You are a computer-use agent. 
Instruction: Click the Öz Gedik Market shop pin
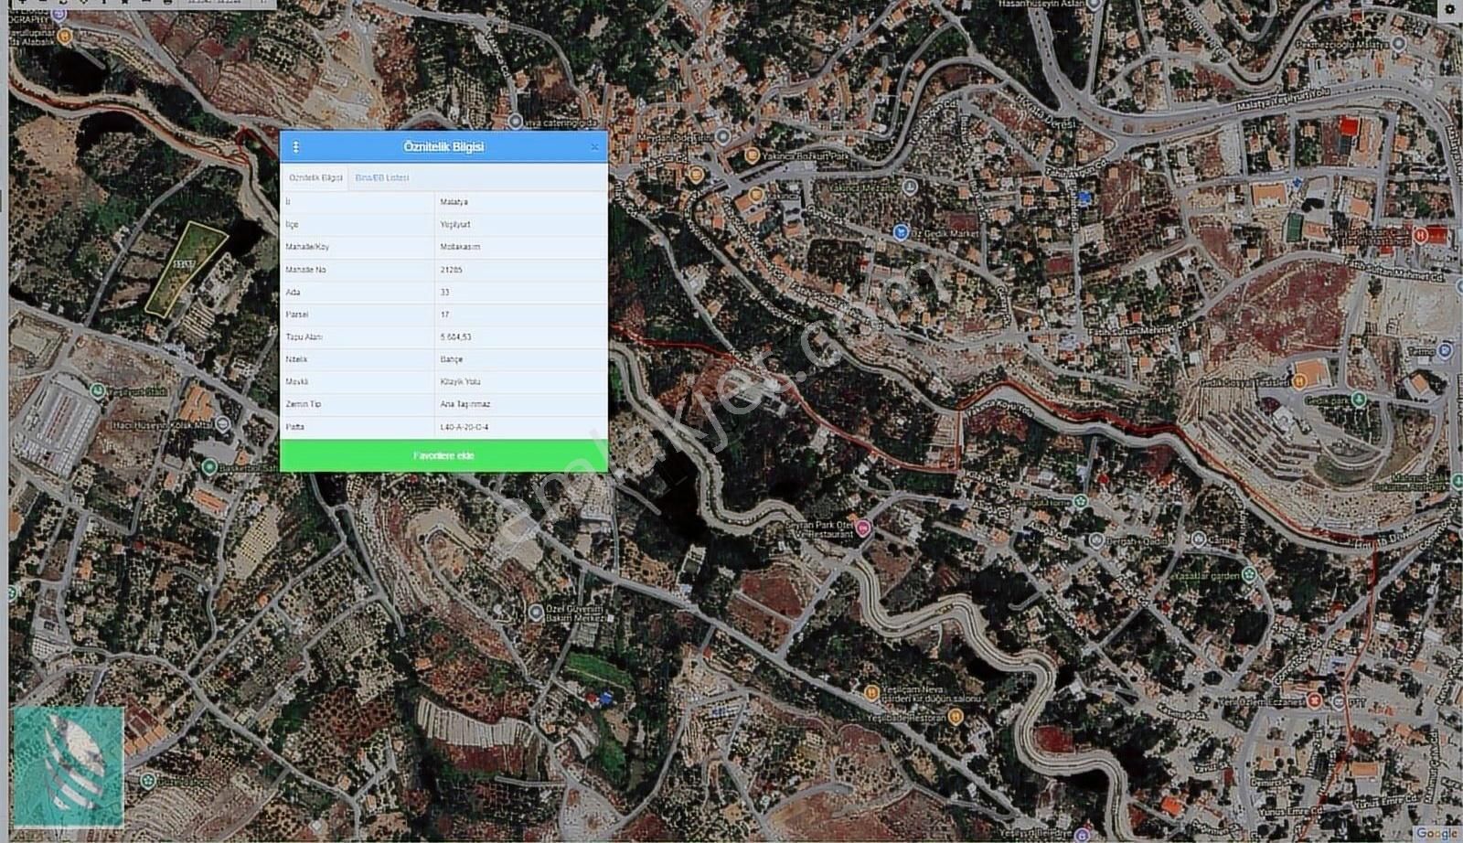pos(900,232)
